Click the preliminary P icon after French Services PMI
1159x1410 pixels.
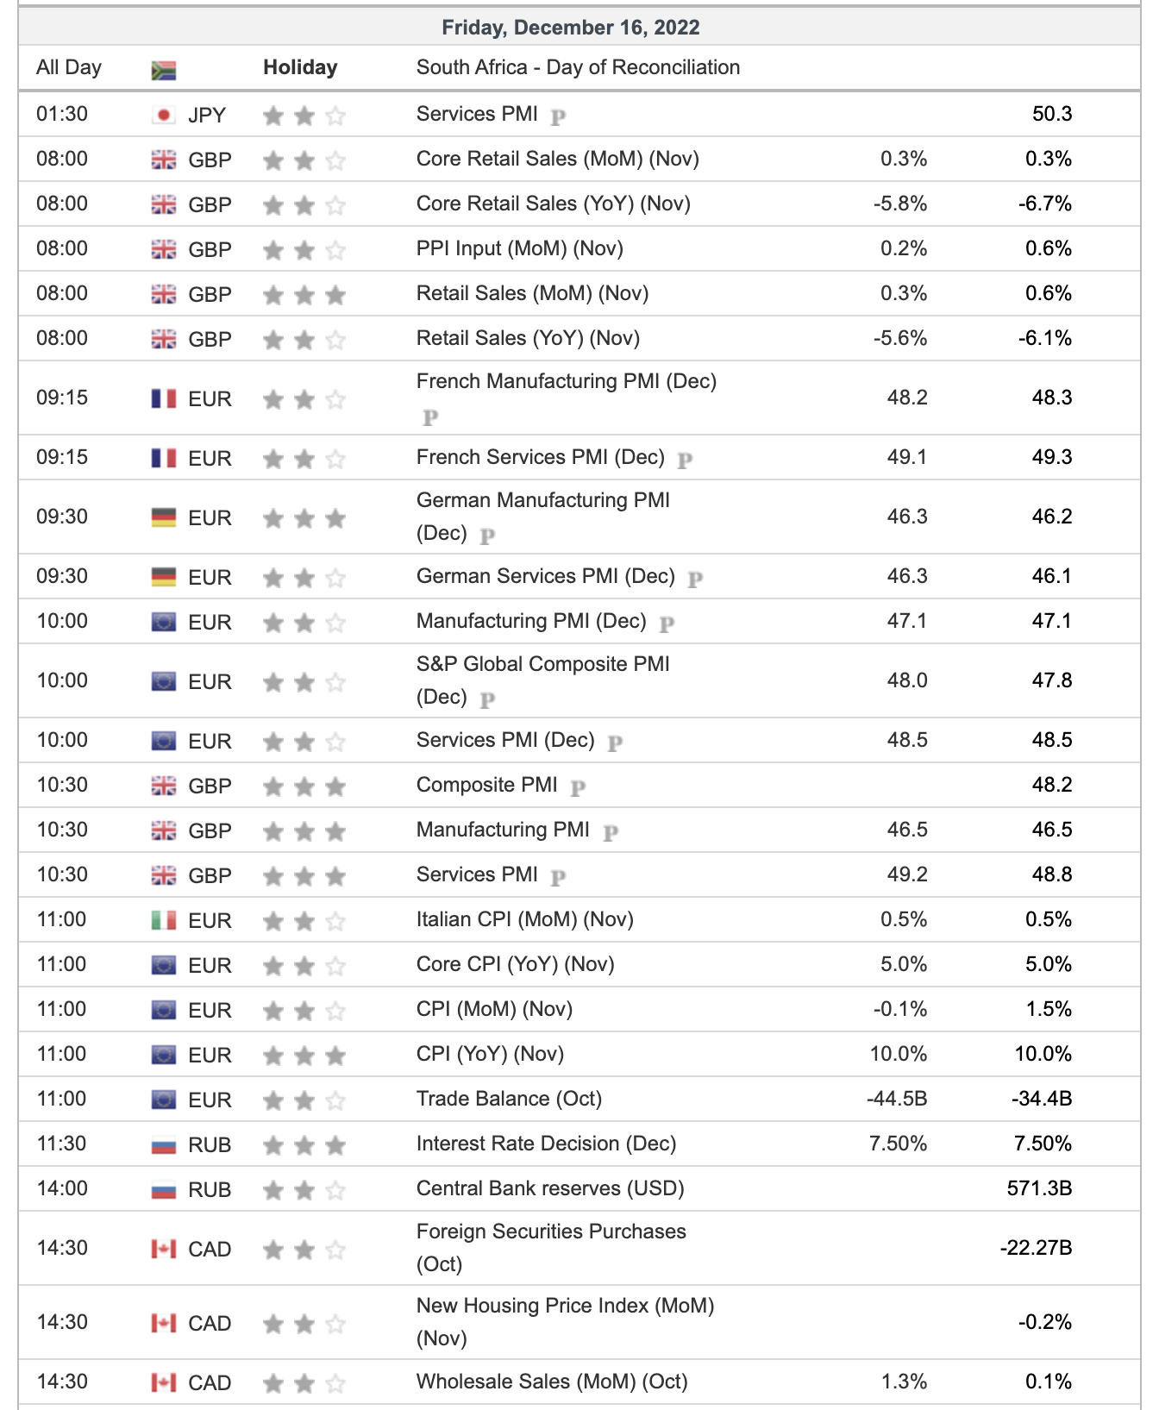tap(685, 460)
